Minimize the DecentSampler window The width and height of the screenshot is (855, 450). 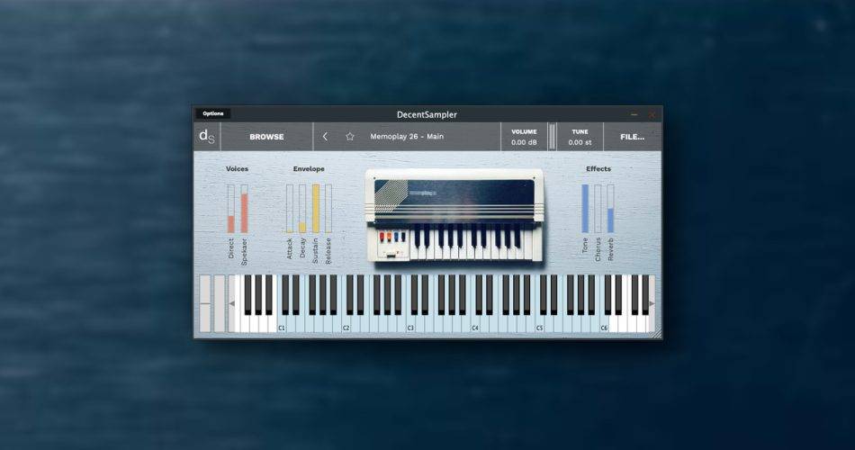click(x=634, y=114)
